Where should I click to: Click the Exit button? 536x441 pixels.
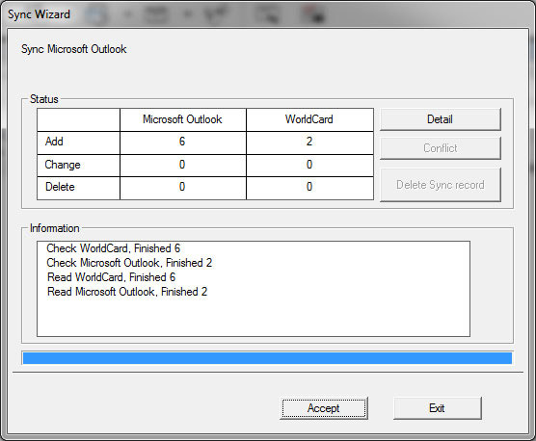point(438,408)
